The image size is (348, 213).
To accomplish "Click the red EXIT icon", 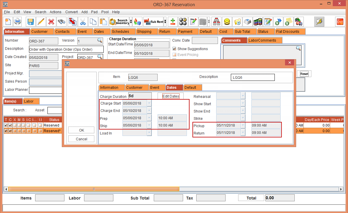I will tap(340, 22).
